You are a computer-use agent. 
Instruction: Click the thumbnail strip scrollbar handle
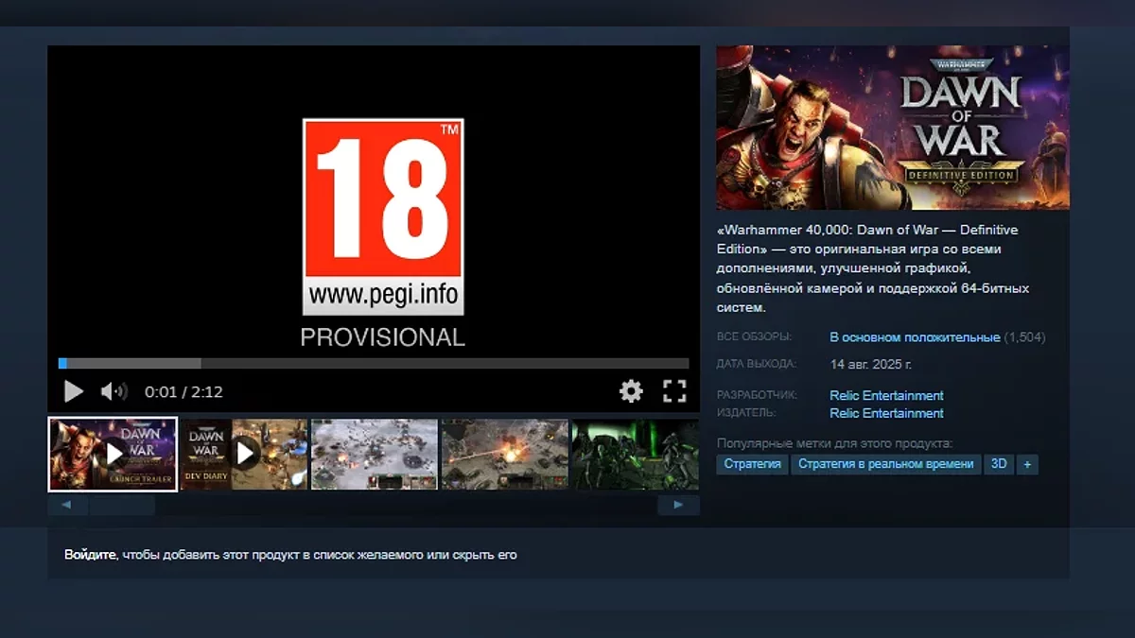click(x=122, y=506)
